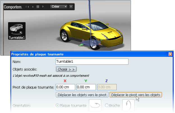Stop the behavior playback
175x113 pixels.
point(38,7)
